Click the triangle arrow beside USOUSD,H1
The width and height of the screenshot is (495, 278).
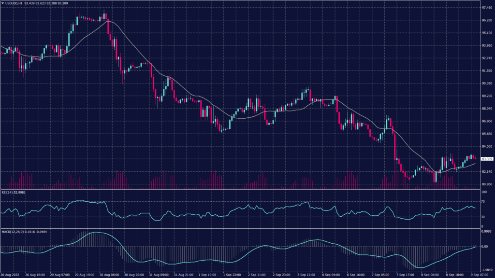pos(2,3)
